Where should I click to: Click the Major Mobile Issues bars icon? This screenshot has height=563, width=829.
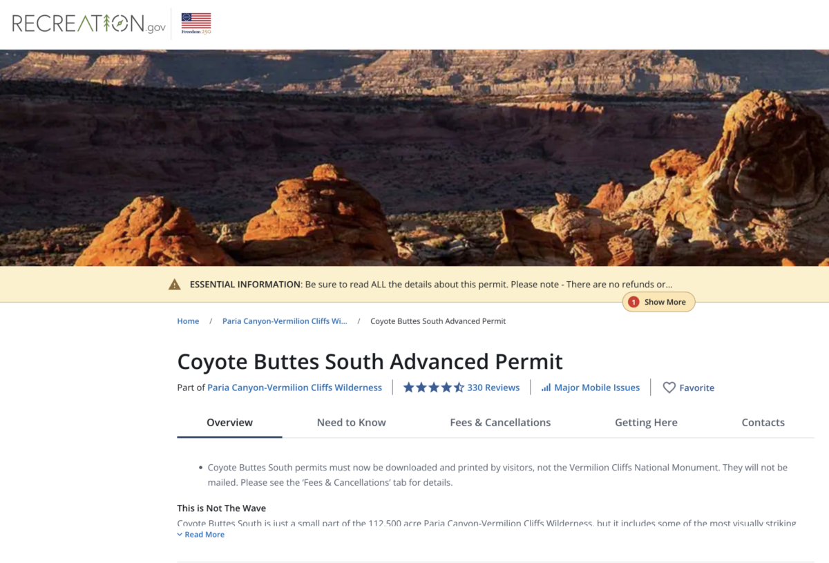coord(546,388)
